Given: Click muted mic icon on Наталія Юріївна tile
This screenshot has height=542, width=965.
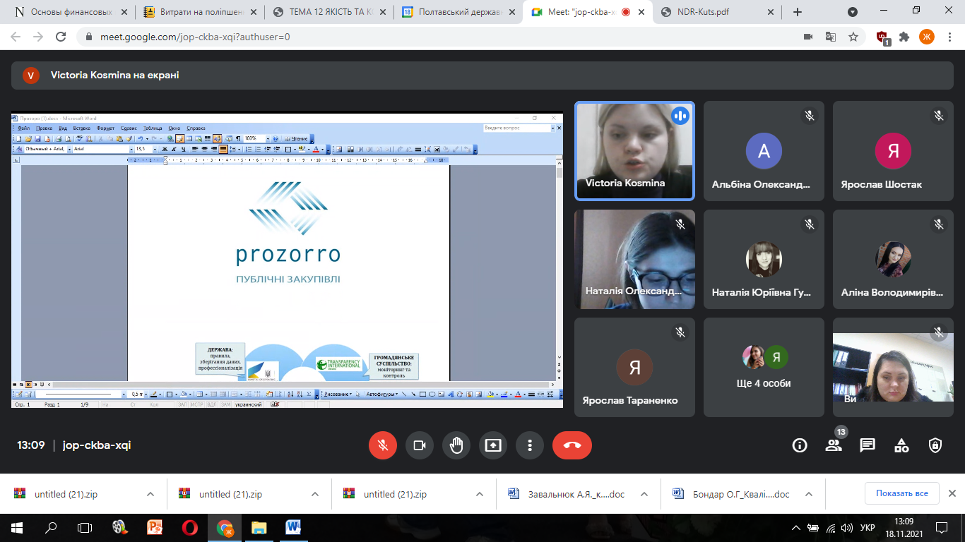Looking at the screenshot, I should pyautogui.click(x=810, y=224).
